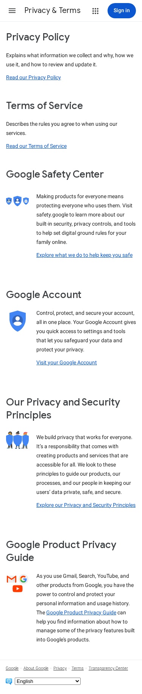Open Read our Privacy Policy link

click(x=33, y=77)
